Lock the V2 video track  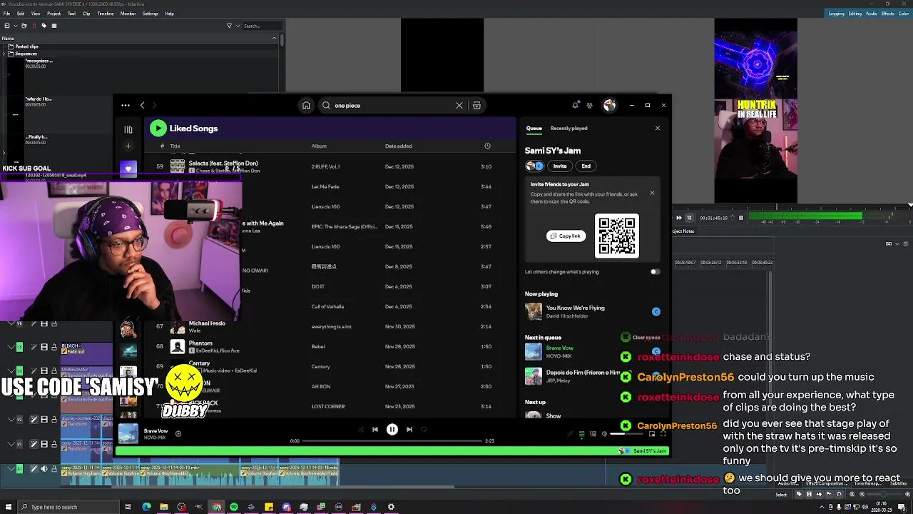(54, 420)
